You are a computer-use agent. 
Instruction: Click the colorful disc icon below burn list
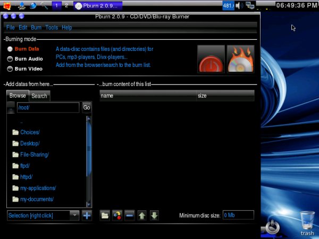(x=117, y=216)
